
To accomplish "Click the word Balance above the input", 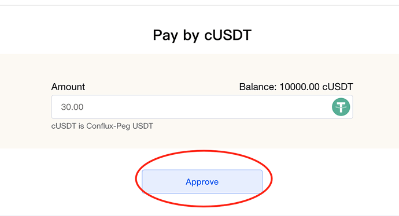I will pyautogui.click(x=257, y=87).
